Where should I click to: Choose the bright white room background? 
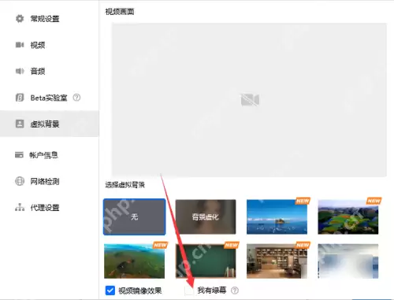pos(348,261)
